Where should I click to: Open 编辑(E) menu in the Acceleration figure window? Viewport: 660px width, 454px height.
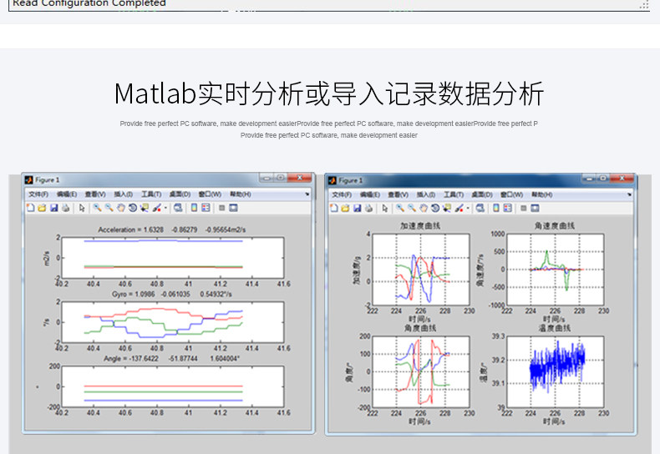pyautogui.click(x=67, y=194)
